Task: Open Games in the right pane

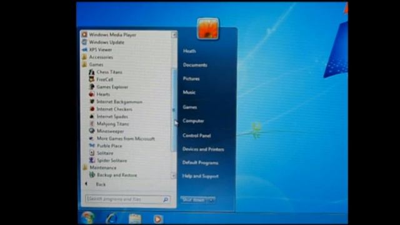Action: [190, 107]
